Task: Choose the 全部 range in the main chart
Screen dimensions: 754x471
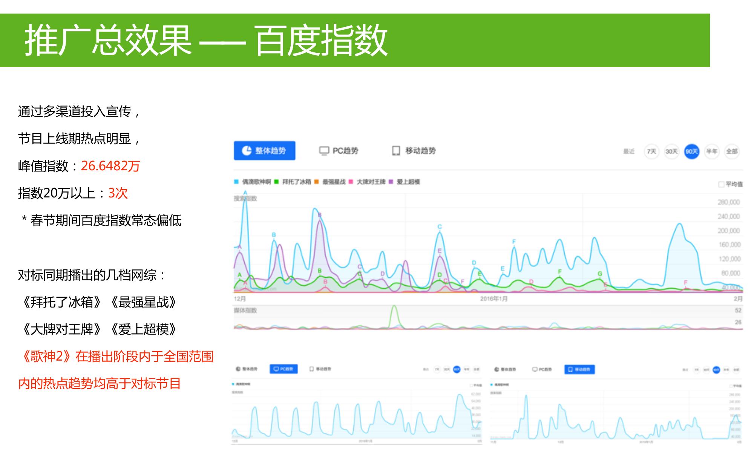Action: (732, 151)
